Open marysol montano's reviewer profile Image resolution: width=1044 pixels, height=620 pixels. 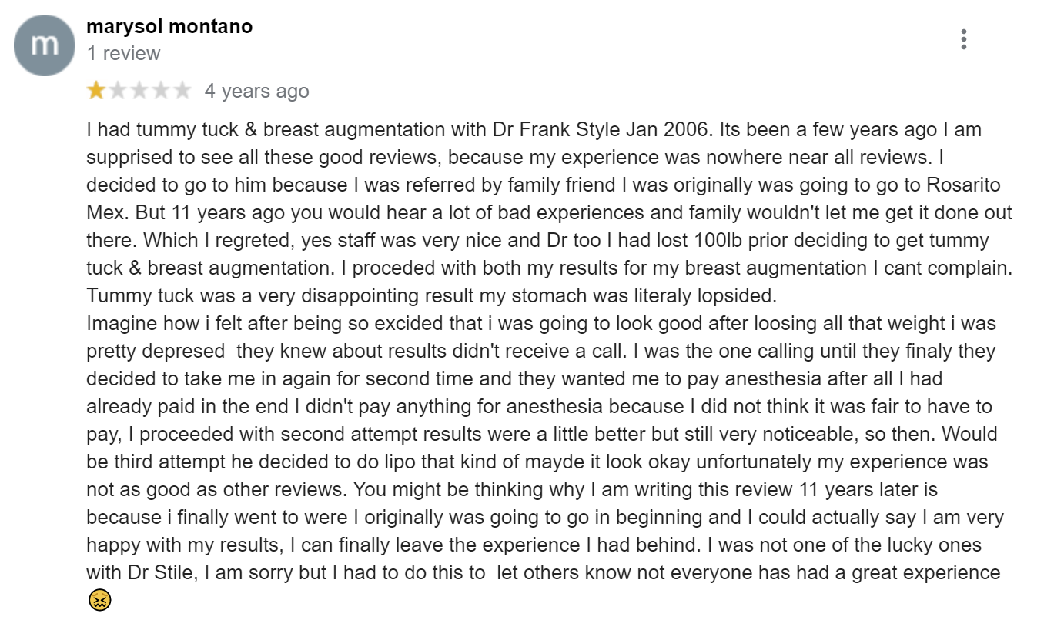pos(169,26)
